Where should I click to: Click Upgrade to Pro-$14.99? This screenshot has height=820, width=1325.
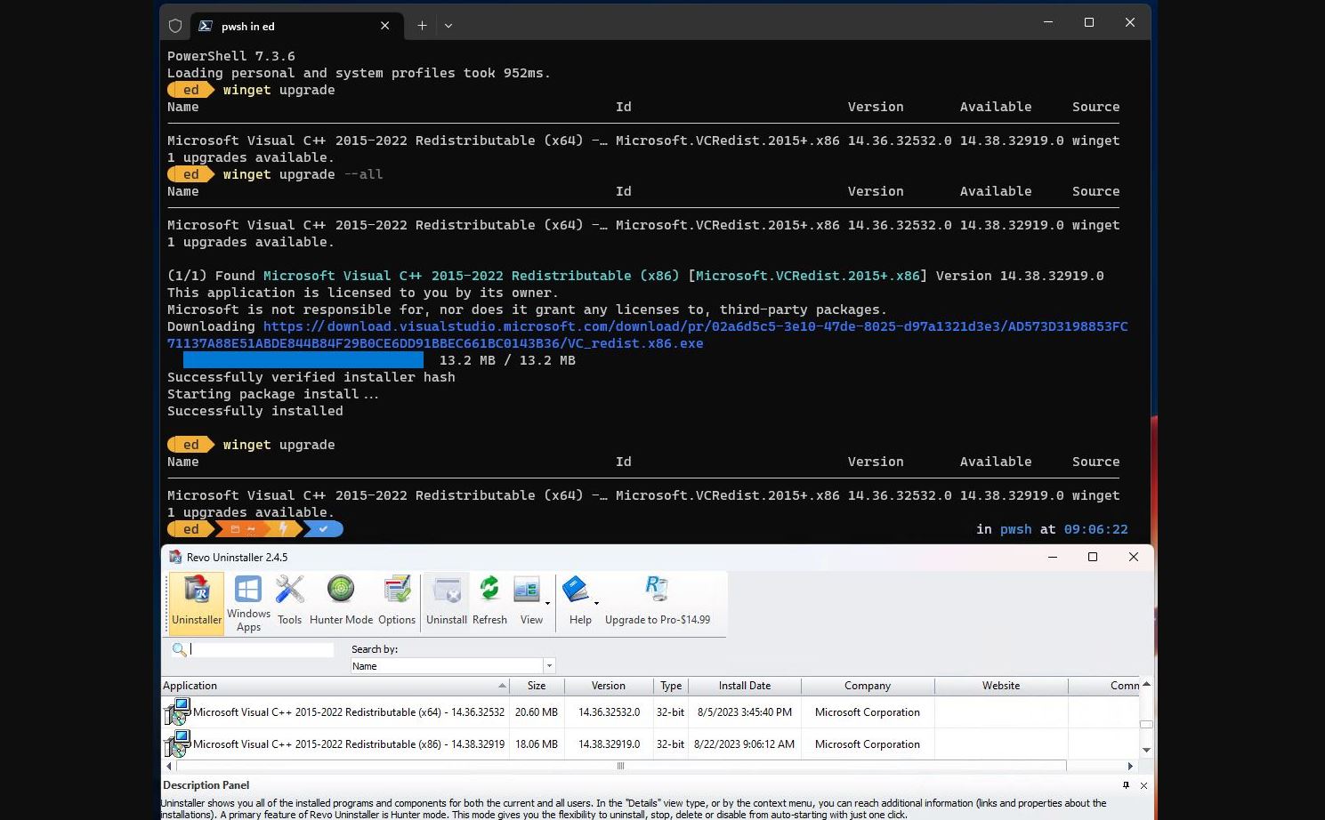658,602
